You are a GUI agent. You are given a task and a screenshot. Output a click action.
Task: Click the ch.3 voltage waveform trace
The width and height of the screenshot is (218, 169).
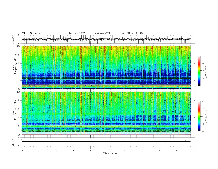106,141
